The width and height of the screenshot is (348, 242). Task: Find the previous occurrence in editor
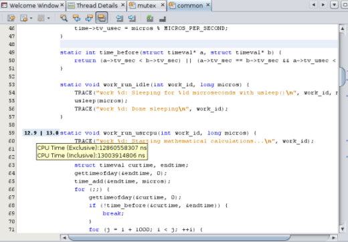pyautogui.click(x=76, y=18)
